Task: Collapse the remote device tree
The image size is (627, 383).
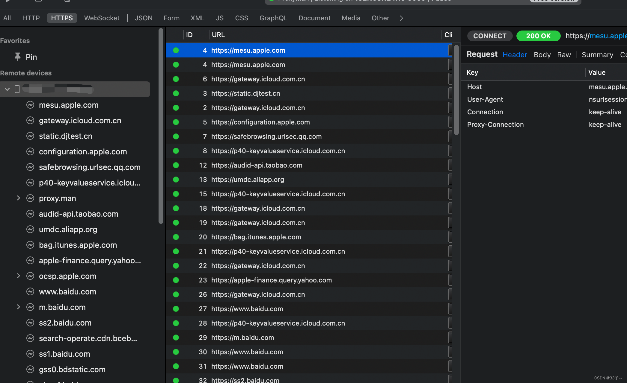Action: point(7,89)
